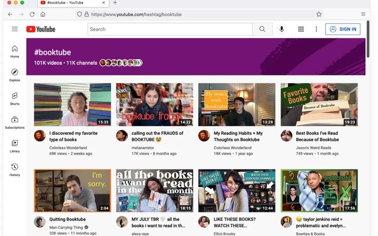Click the browser home icon
This screenshot has width=378, height=236.
click(43, 14)
